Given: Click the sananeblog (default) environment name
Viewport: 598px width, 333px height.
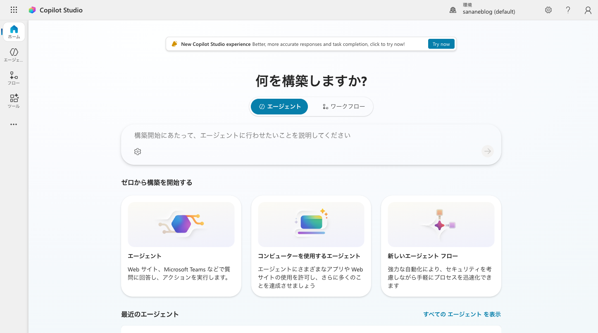Looking at the screenshot, I should coord(489,12).
